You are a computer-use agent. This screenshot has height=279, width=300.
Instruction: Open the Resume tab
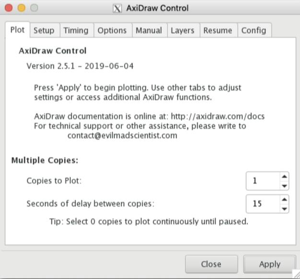[x=218, y=30]
